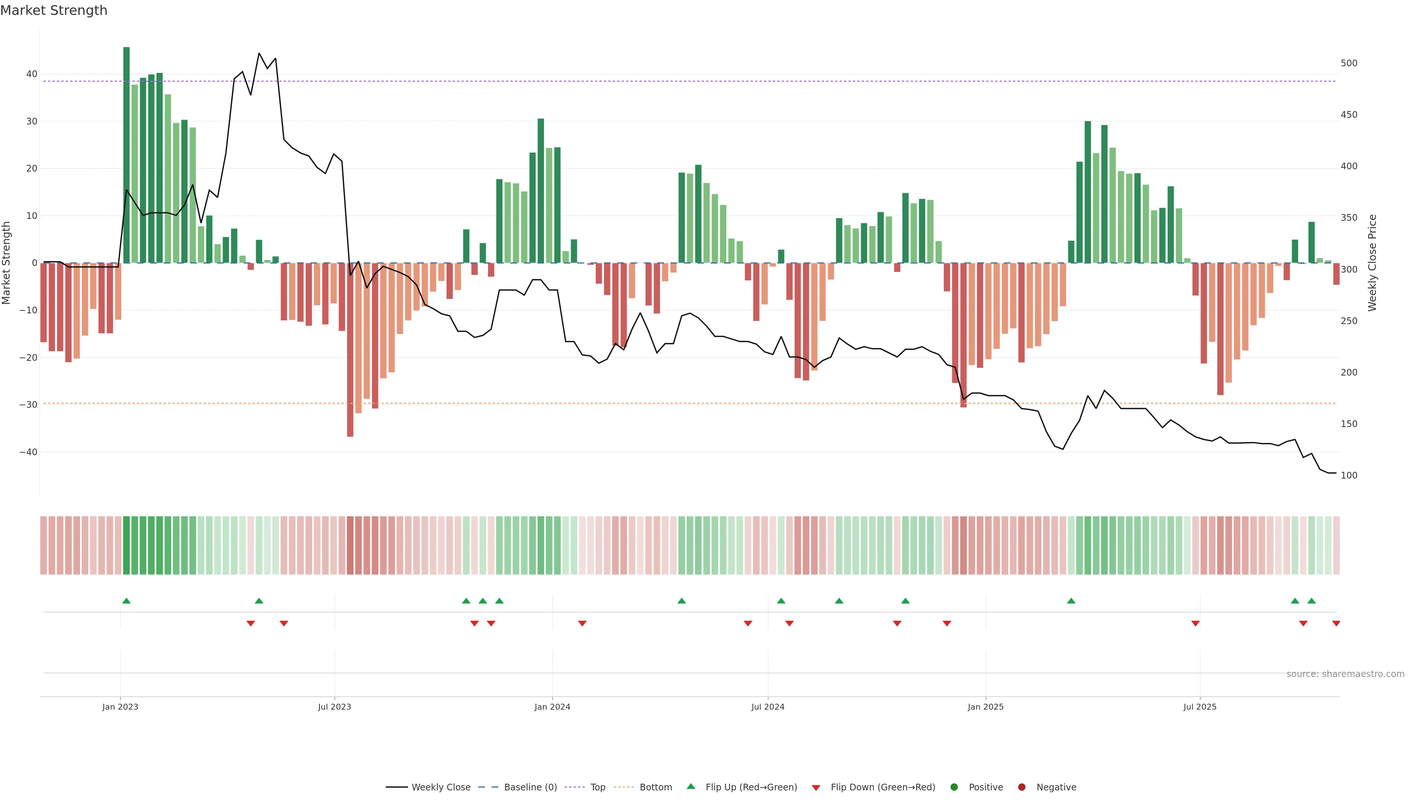Click the Positive green circle legend icon
This screenshot has height=800, width=1423.
(x=954, y=787)
